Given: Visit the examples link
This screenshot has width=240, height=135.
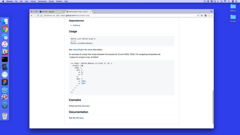Looking at the screenshot, I should coord(85,106).
